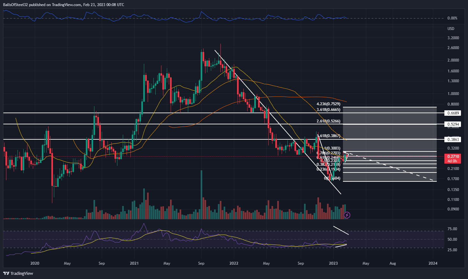Open the publisher header text BallsOfSteel32
The width and height of the screenshot is (468, 279).
(x=15, y=5)
